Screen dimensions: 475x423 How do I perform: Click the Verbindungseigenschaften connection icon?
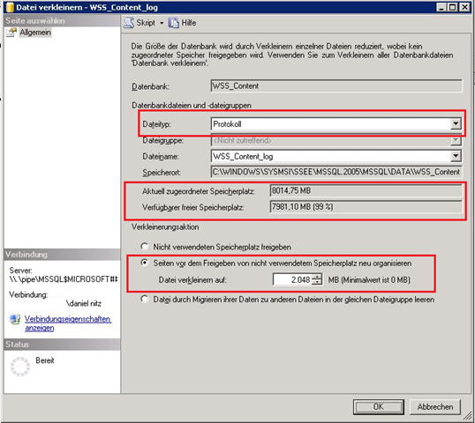[15, 319]
